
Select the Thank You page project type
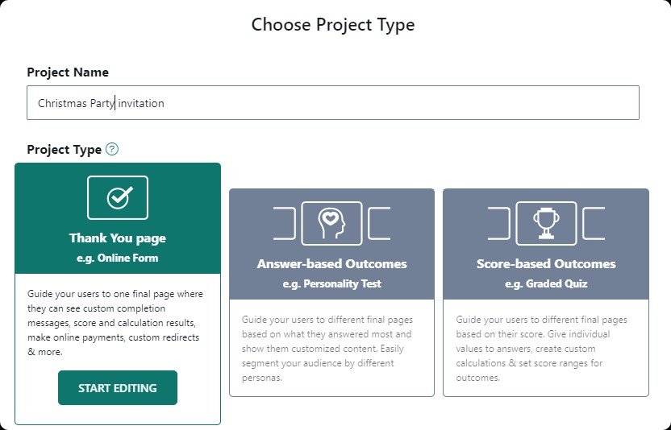coord(118,238)
